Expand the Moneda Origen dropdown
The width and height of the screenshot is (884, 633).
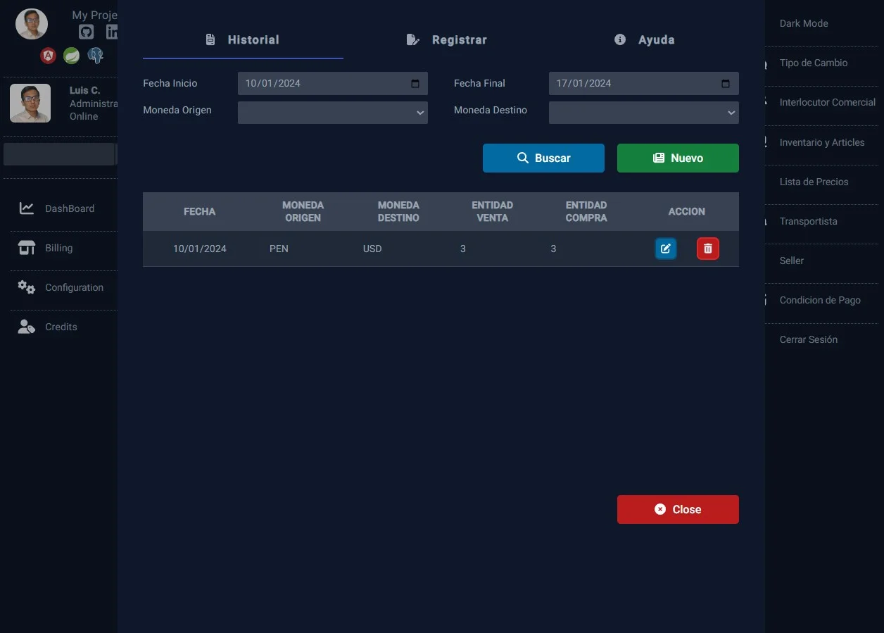click(332, 113)
